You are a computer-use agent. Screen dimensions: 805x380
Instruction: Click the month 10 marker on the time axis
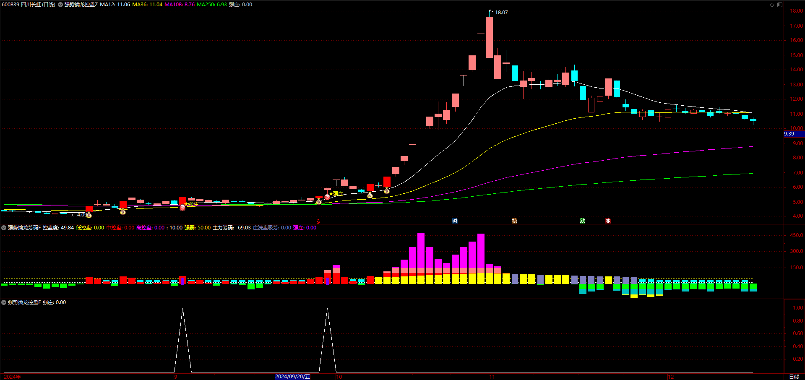click(339, 377)
